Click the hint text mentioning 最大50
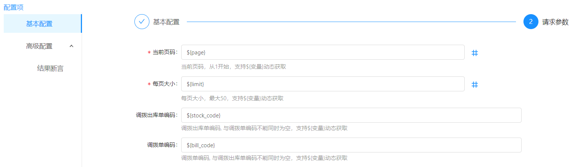Image resolution: width=580 pixels, height=167 pixels. pos(232,98)
